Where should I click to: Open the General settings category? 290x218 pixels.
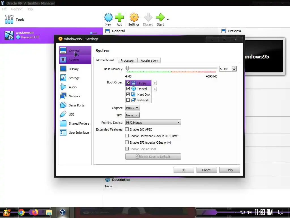[75, 51]
